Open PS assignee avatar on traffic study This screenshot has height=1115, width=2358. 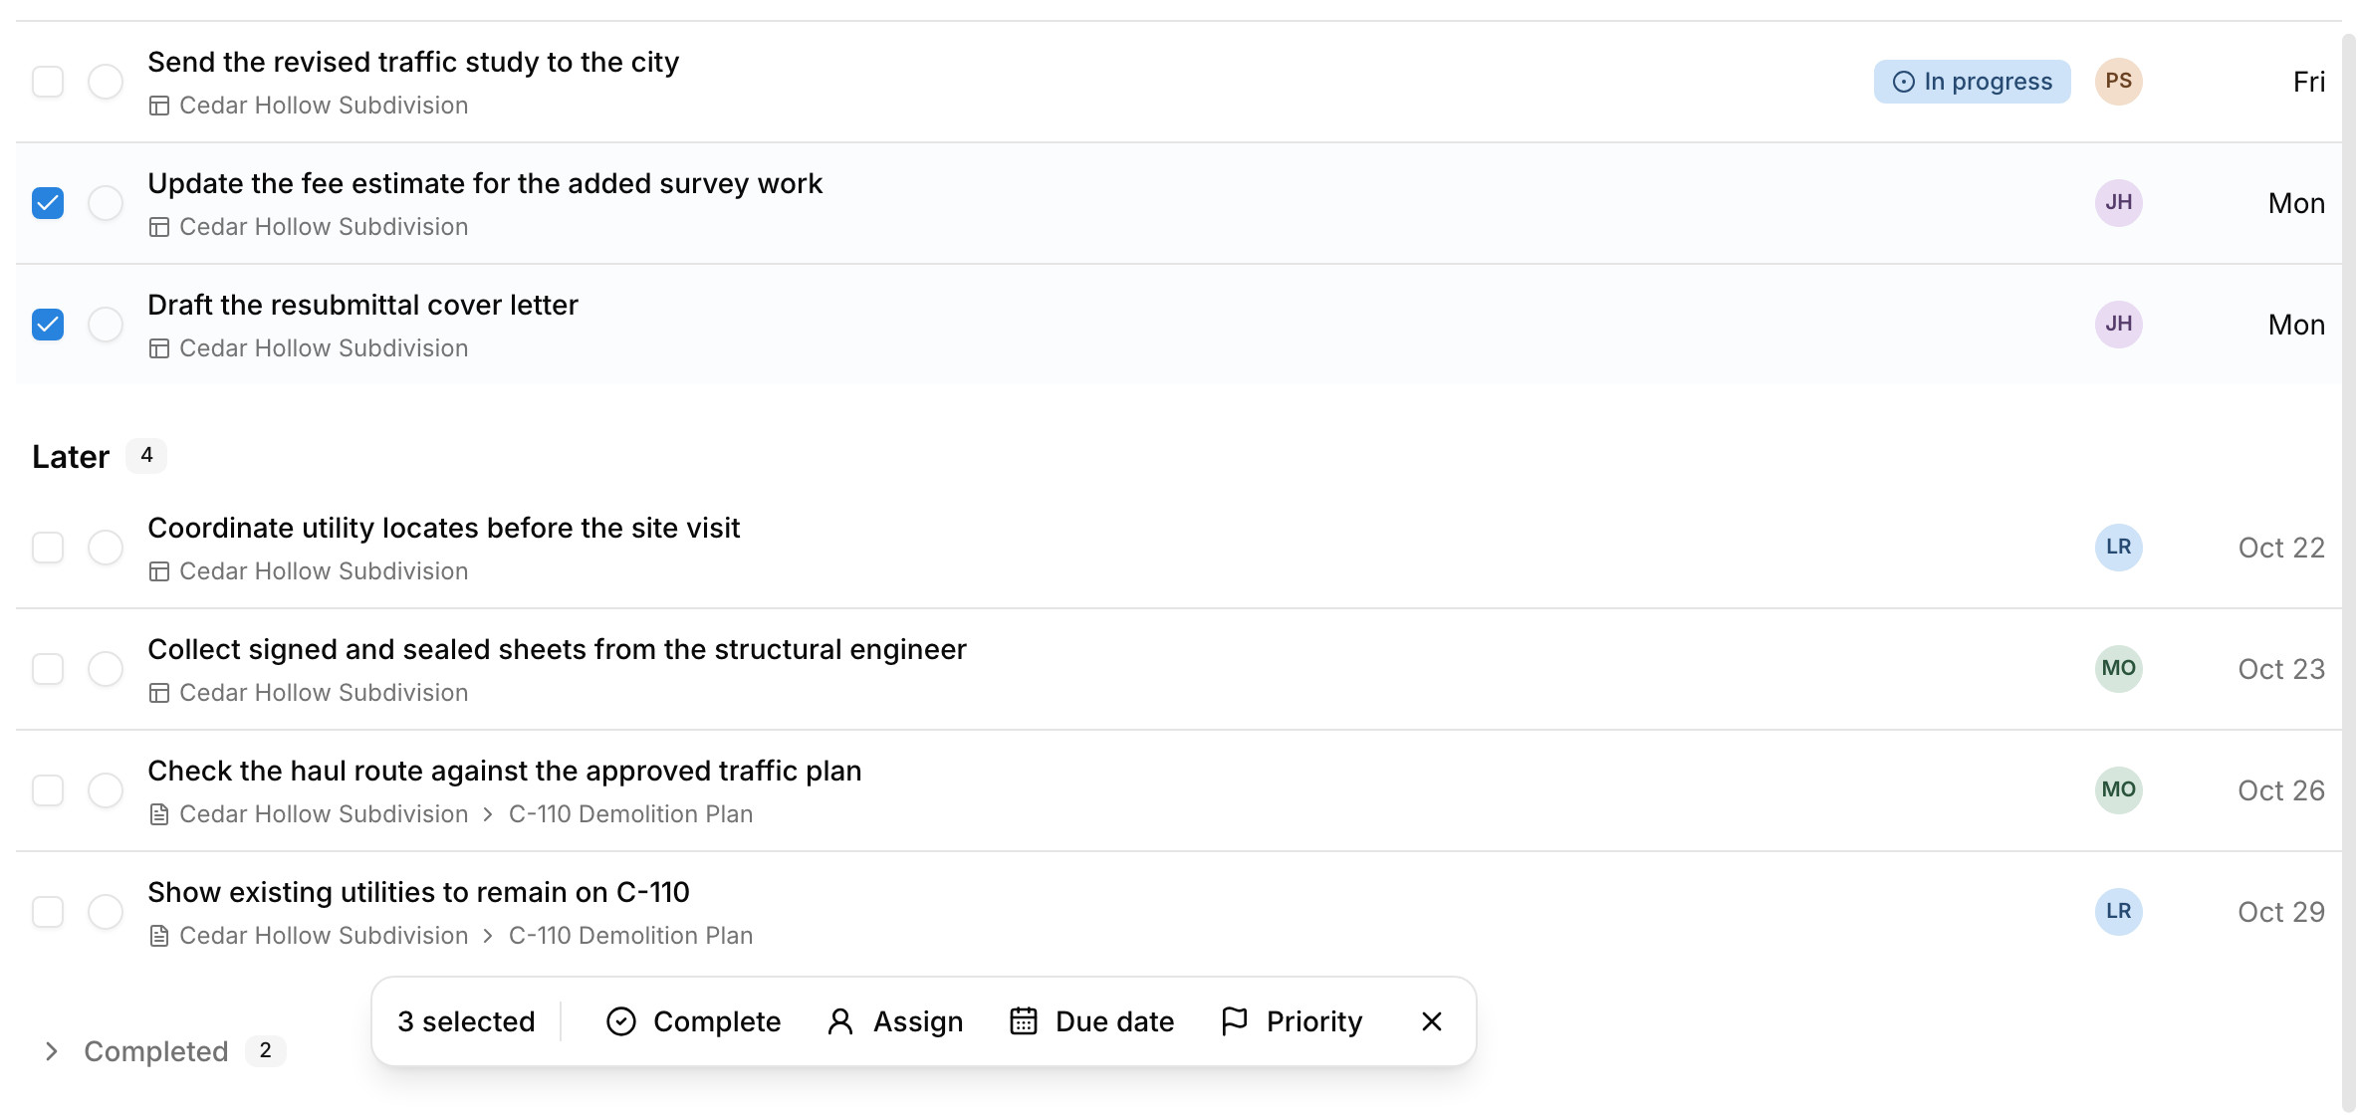point(2119,82)
